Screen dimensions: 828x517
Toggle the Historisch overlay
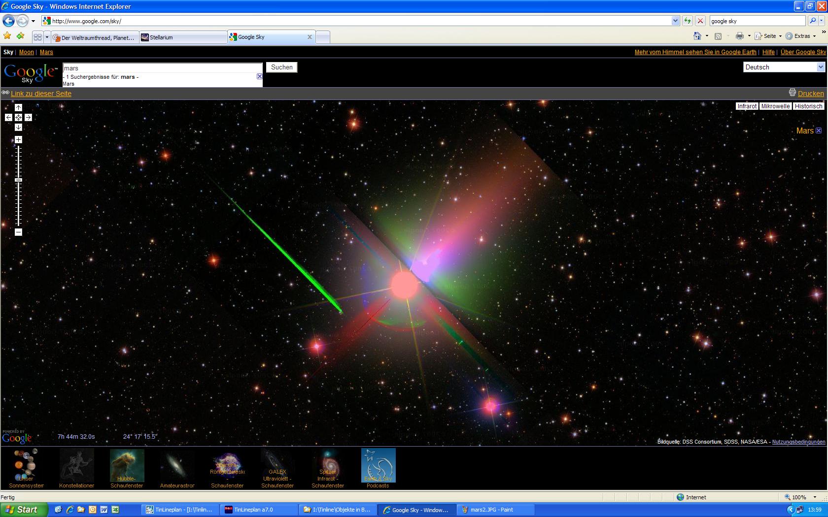[x=808, y=106]
